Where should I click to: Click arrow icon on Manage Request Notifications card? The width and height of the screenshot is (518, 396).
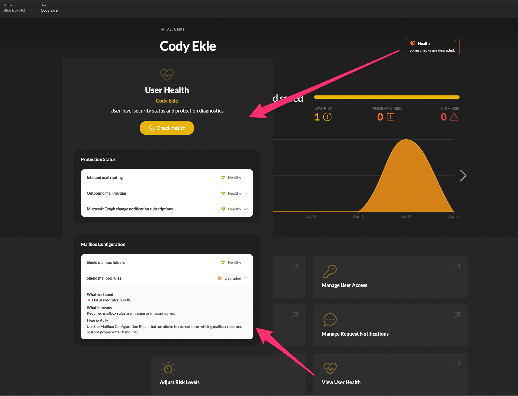coord(457,315)
